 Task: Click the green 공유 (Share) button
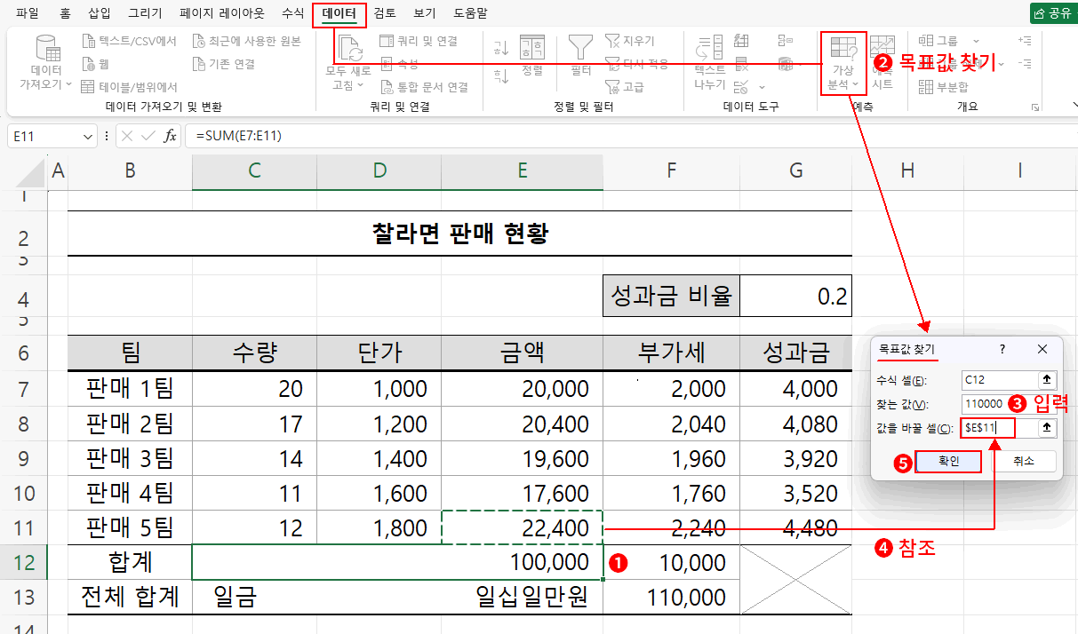1053,12
